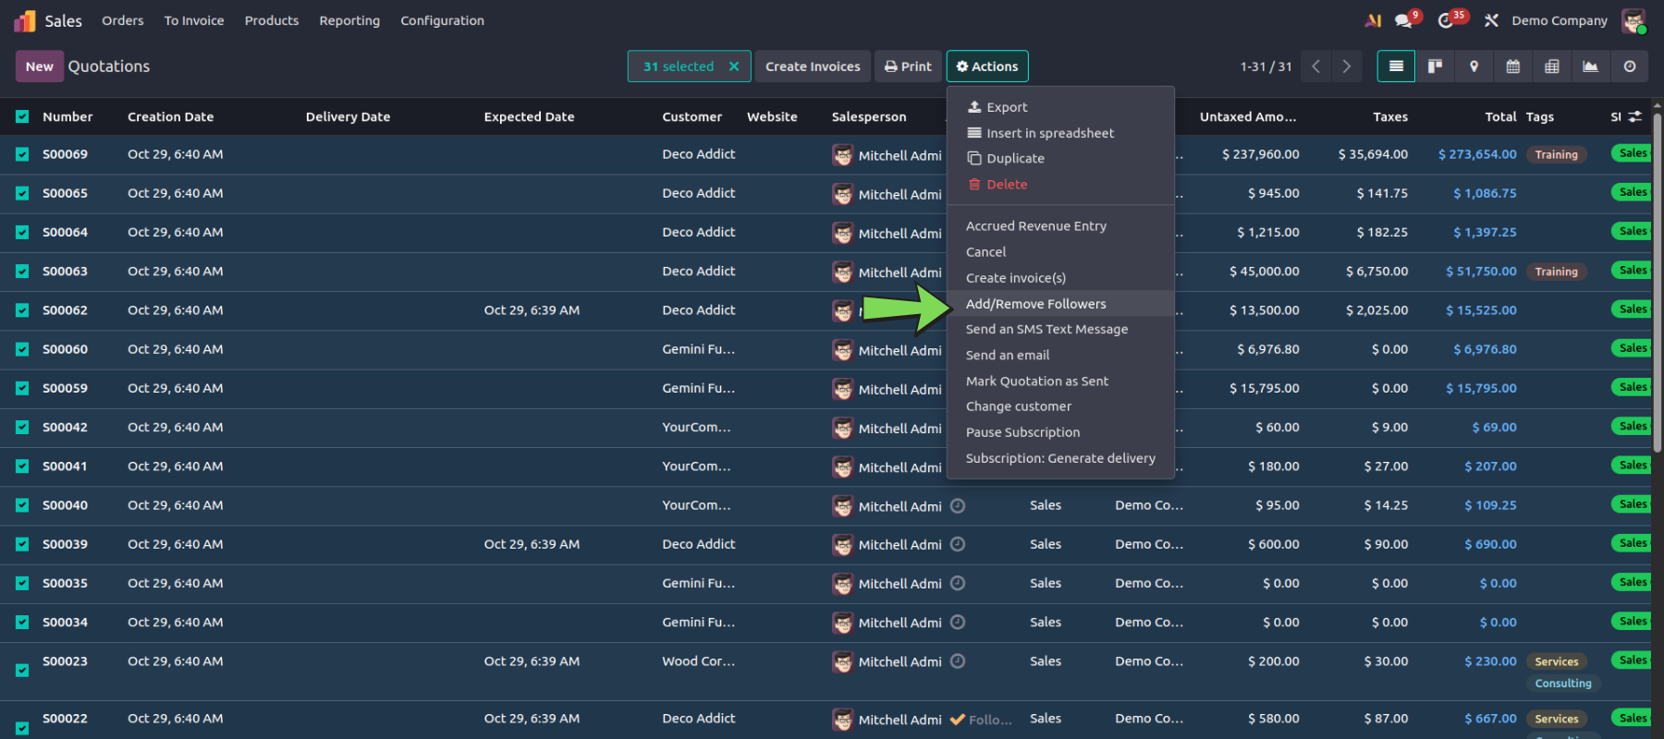The image size is (1664, 739).
Task: Switch to Graph view
Action: click(x=1590, y=67)
